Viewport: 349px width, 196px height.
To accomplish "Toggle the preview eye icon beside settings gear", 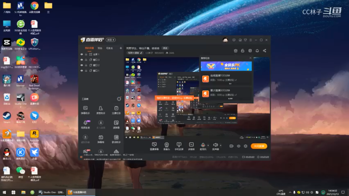I will (238, 146).
